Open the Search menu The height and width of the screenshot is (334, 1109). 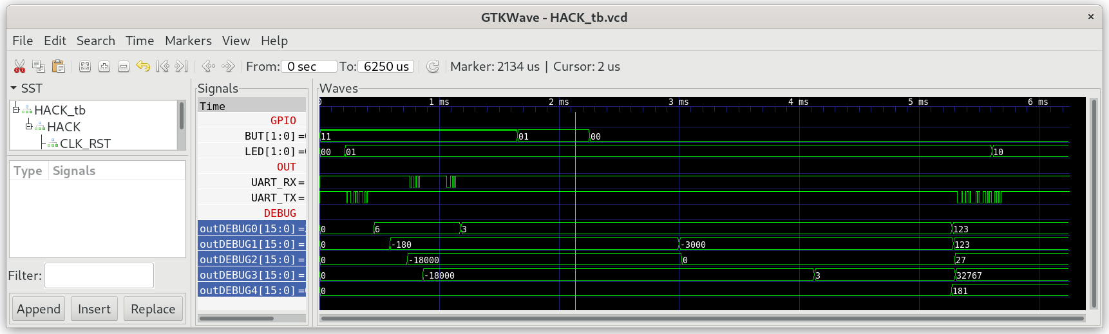click(96, 41)
